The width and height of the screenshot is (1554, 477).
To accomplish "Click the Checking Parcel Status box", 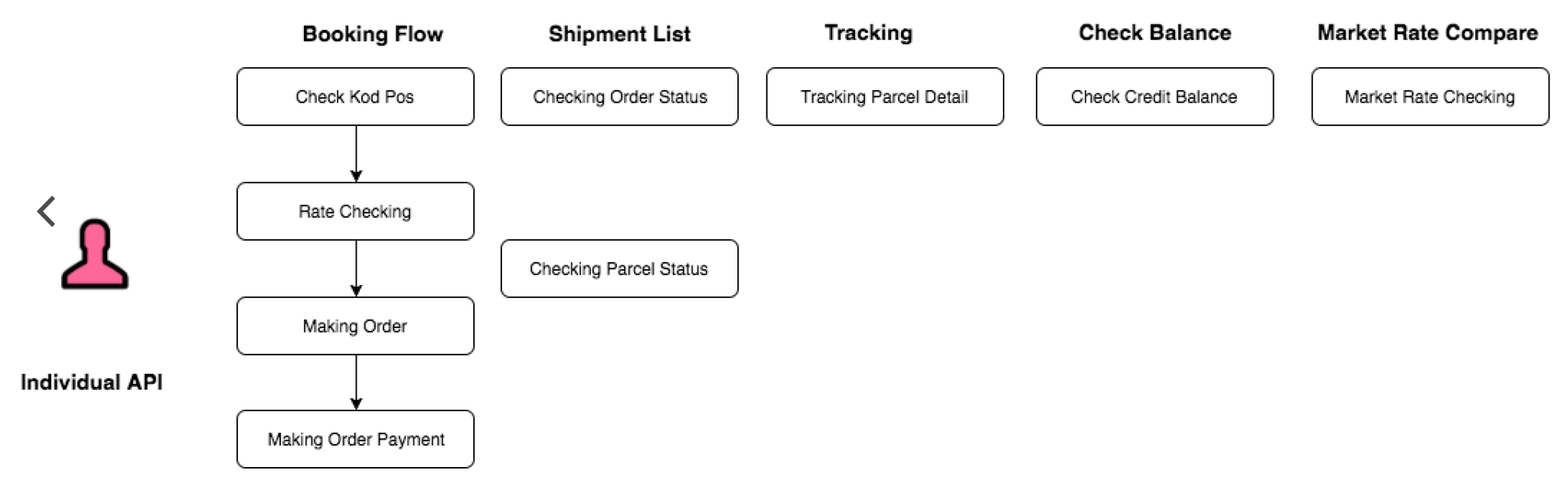I will pos(619,268).
